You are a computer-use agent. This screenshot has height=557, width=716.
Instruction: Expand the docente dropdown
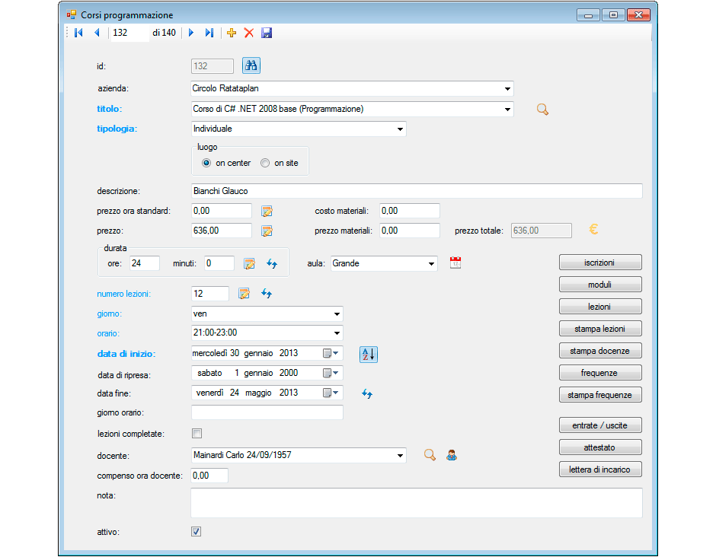point(400,455)
